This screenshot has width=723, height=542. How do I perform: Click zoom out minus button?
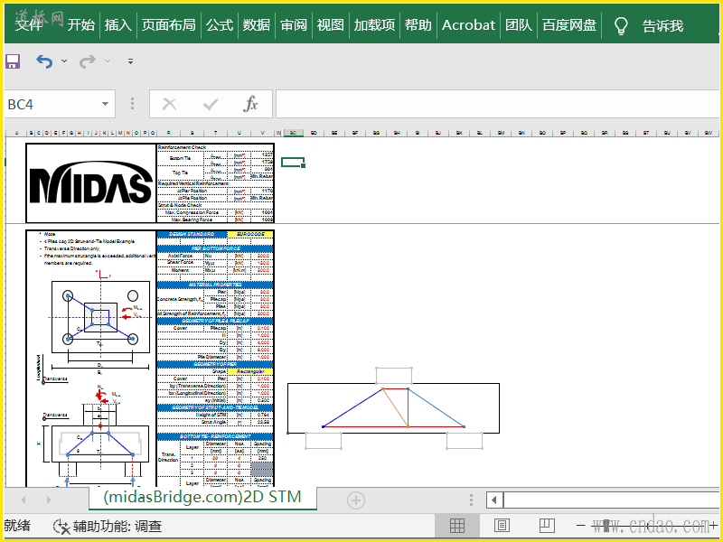point(581,526)
